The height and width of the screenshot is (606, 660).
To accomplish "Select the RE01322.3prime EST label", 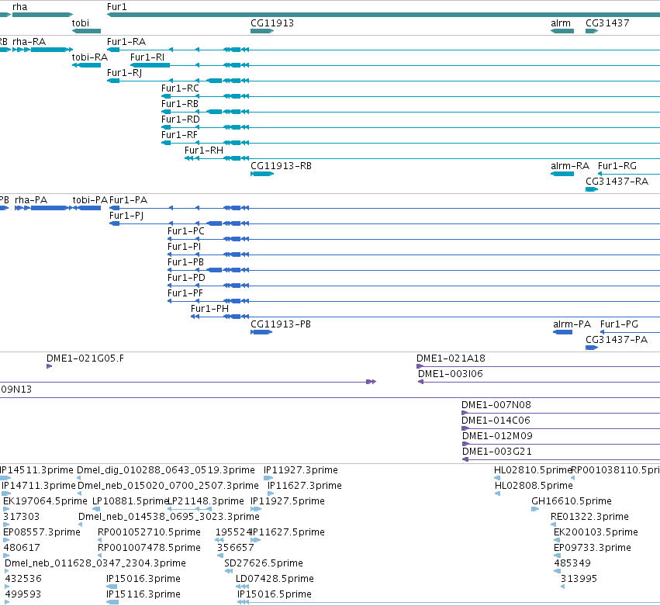I will [x=589, y=517].
